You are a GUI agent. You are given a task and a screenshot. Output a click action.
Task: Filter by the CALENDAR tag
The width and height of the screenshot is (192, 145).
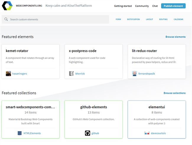pos(178,19)
